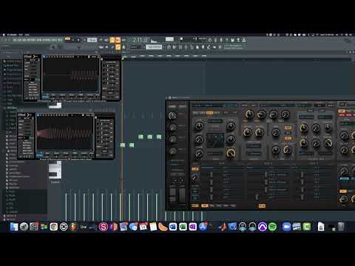Toggle the small orange pattern/song mode button
Screen dimensions: 355x266
[x=67, y=38]
